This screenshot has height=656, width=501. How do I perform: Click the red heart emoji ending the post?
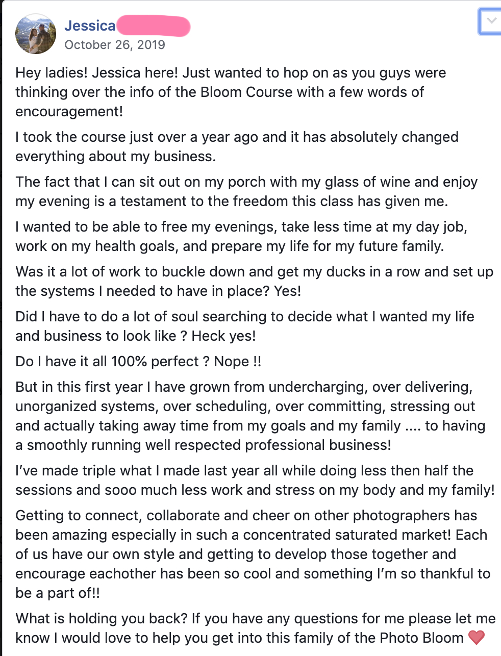(x=476, y=638)
